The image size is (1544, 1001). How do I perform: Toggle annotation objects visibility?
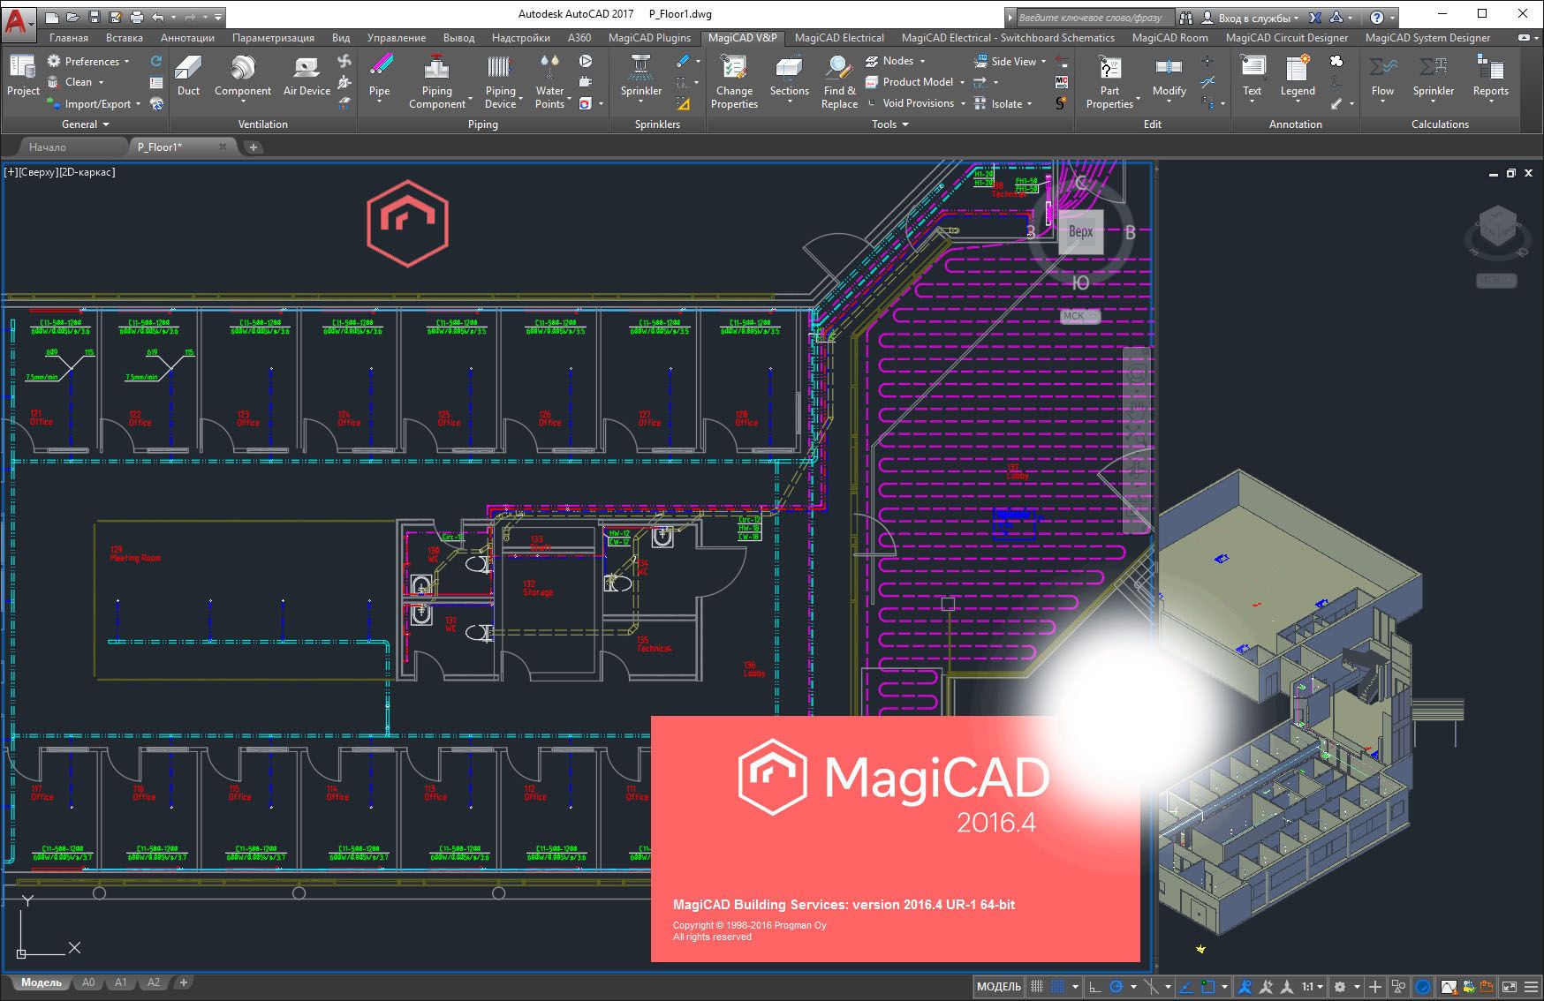pos(1245,987)
